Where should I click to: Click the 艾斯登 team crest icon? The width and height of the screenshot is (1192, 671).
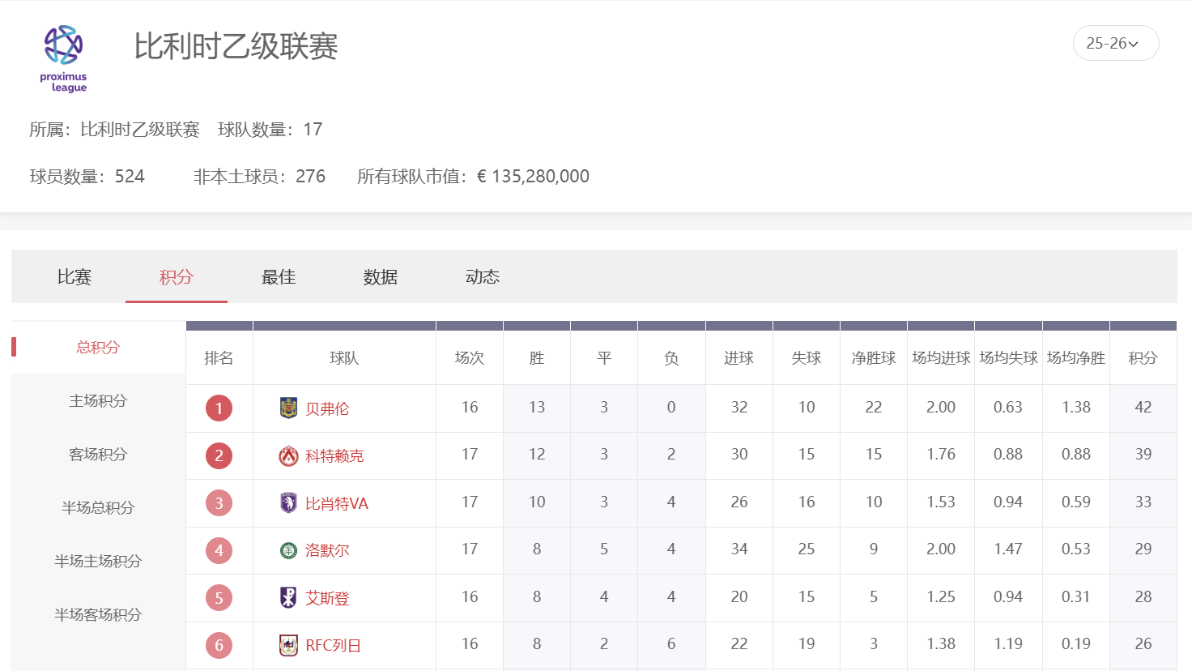click(288, 598)
